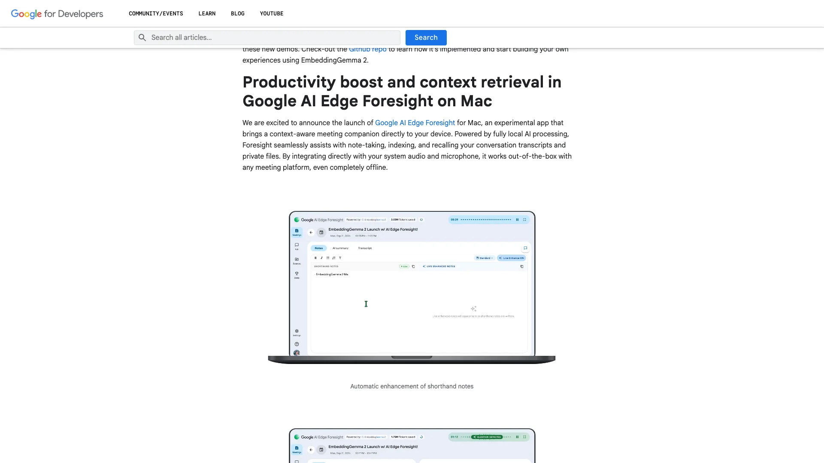Open the YOUTUBE nav link
This screenshot has height=463, width=824.
tap(272, 14)
